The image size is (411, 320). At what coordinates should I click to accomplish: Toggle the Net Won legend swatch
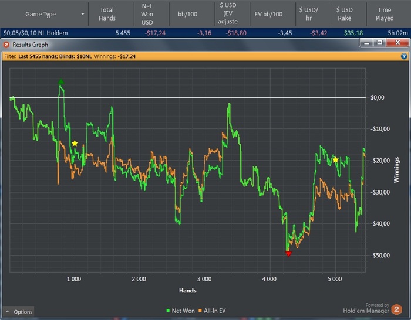[168, 311]
